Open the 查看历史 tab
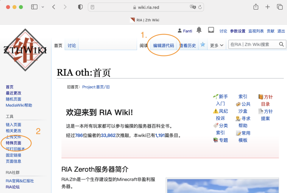 pyautogui.click(x=188, y=45)
